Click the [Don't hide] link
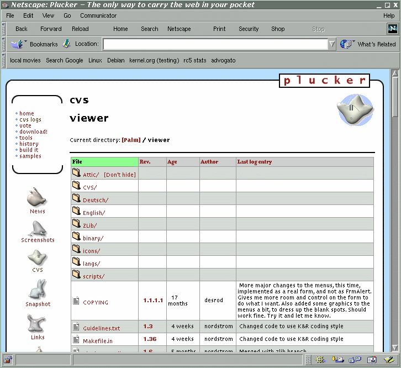This screenshot has width=401, height=368. click(x=120, y=175)
